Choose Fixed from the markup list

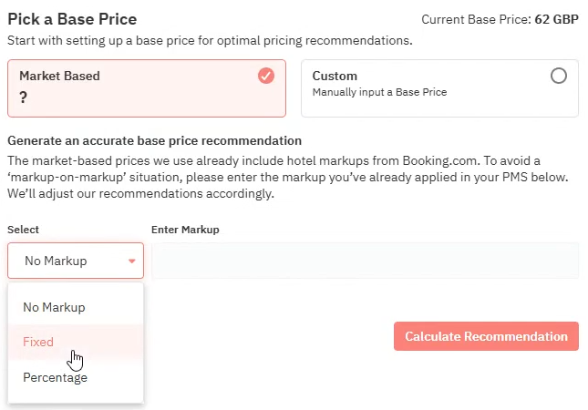pos(38,343)
